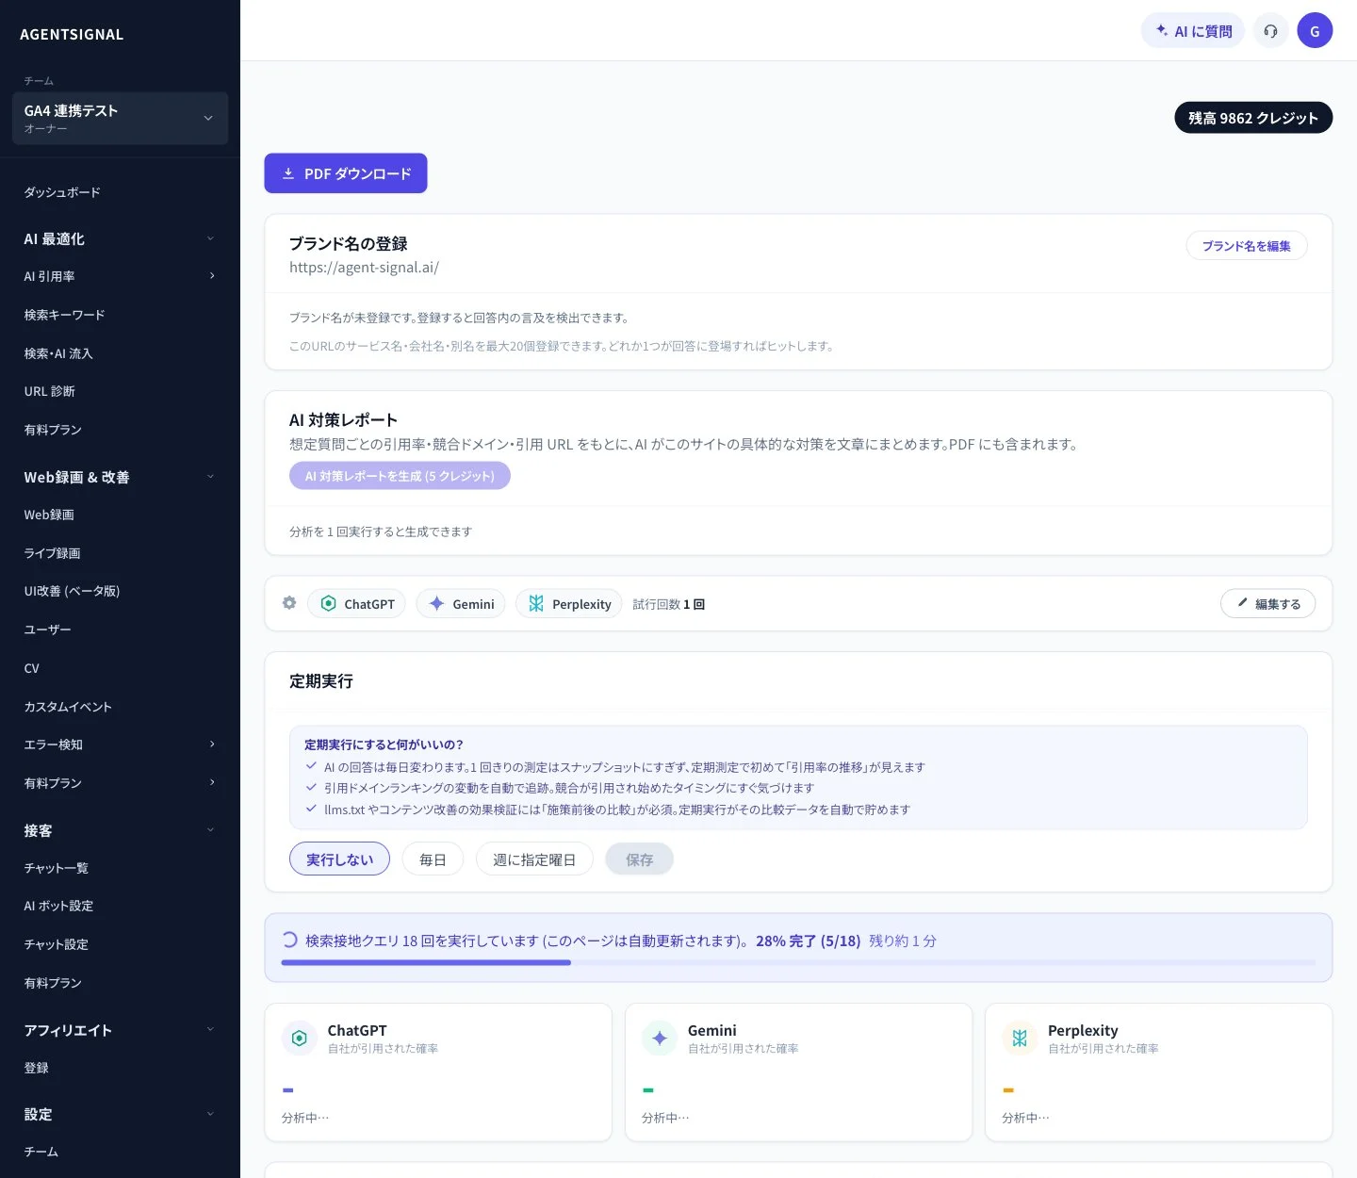Select 実行しない schedule option
Screen dimensions: 1357x1178
[339, 859]
